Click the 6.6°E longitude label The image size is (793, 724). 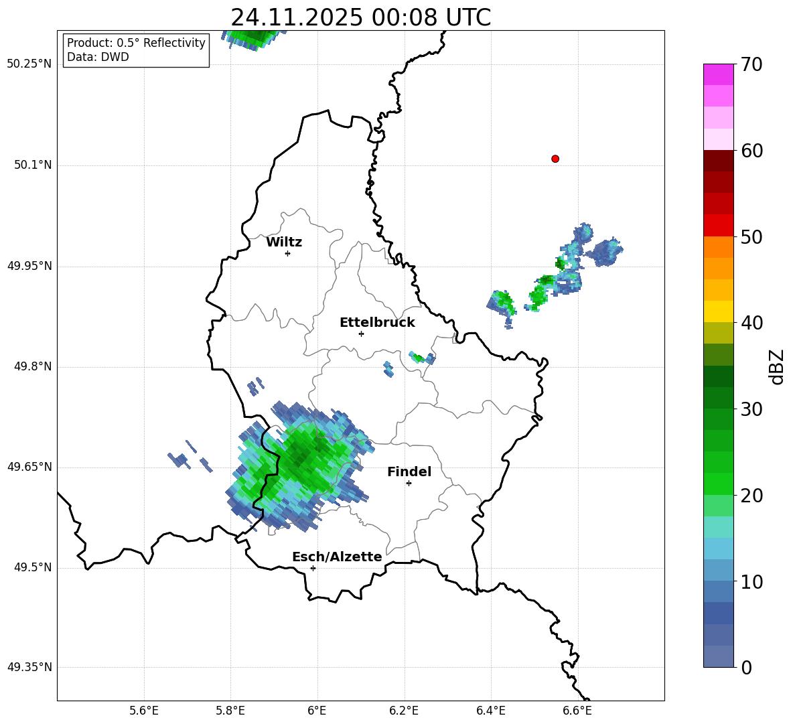tap(577, 711)
